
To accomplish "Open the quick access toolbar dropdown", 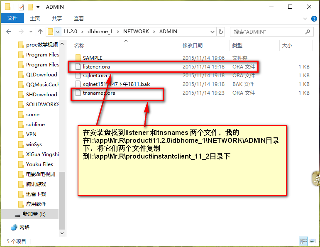I will coord(38,7).
